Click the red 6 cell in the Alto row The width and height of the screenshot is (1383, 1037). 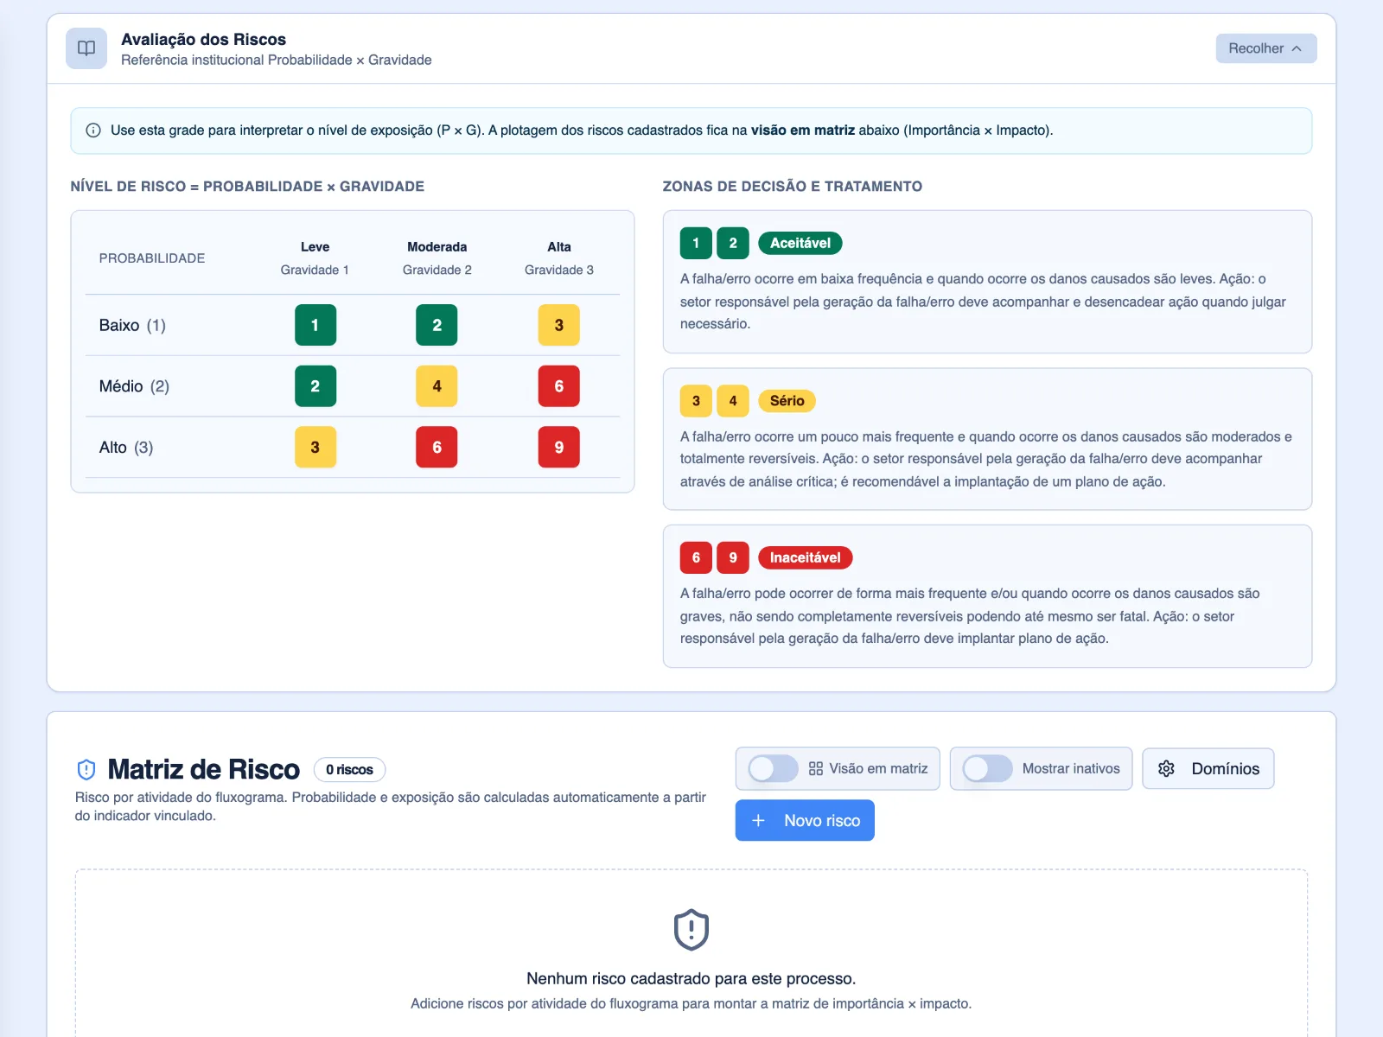[x=437, y=447]
